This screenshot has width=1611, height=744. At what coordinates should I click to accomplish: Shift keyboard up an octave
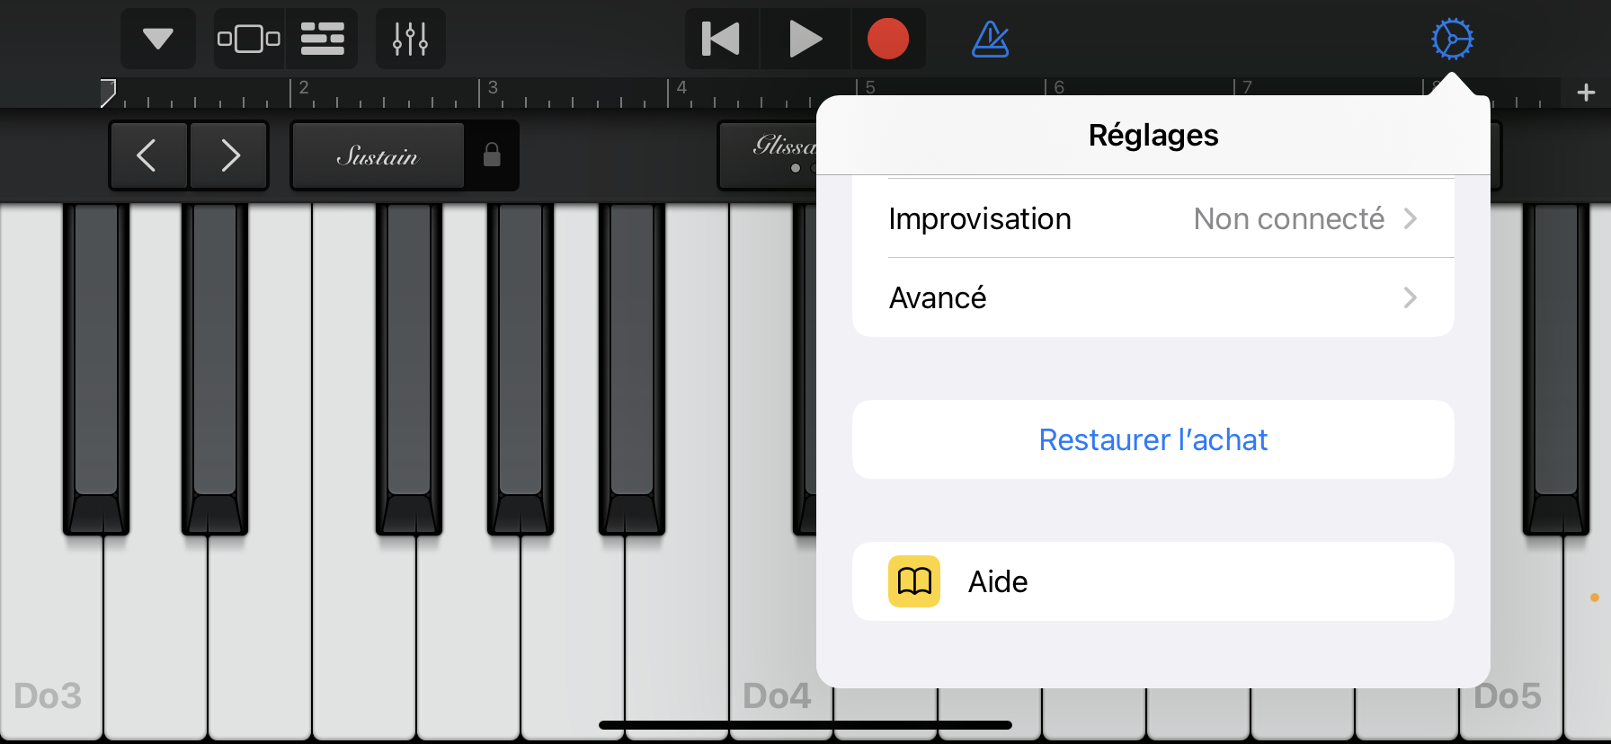229,155
